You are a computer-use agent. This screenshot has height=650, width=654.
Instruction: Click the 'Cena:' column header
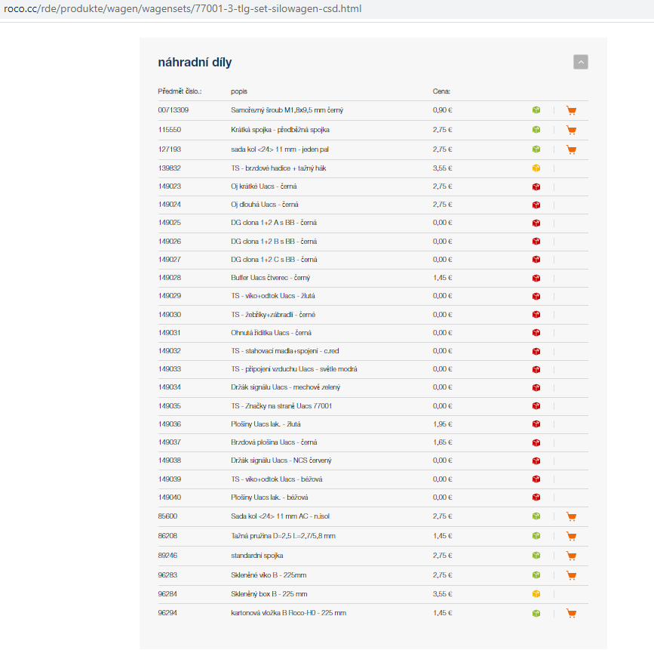441,91
